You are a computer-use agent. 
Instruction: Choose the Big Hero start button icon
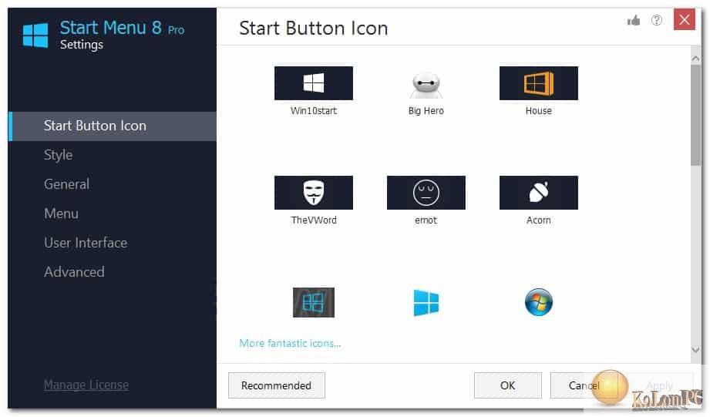(x=426, y=83)
